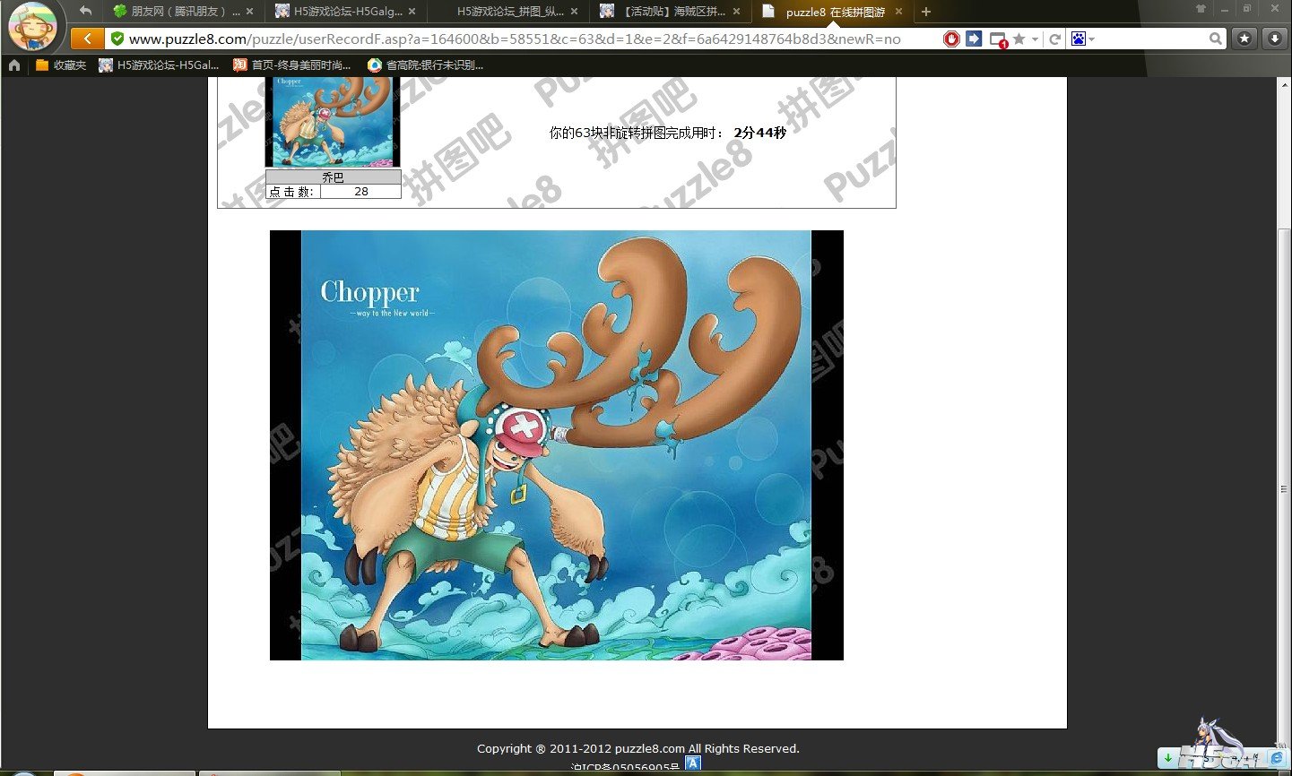This screenshot has width=1292, height=776.
Task: Click the downloads arrow button at top right
Action: [x=1274, y=39]
